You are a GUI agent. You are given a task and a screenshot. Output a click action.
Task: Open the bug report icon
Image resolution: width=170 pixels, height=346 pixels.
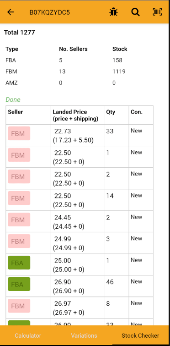tap(113, 12)
